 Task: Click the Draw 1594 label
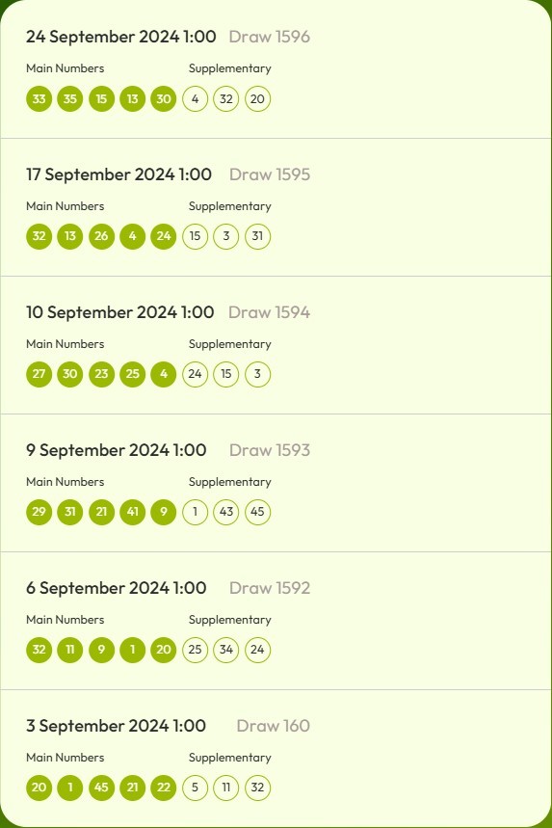click(x=269, y=312)
